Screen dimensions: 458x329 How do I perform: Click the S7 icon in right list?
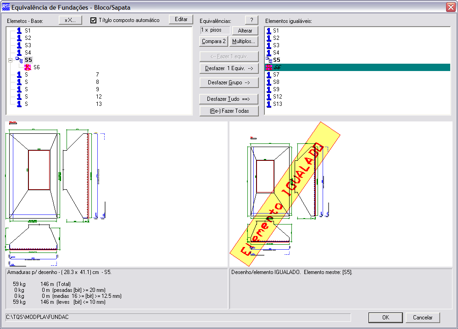pyautogui.click(x=269, y=75)
